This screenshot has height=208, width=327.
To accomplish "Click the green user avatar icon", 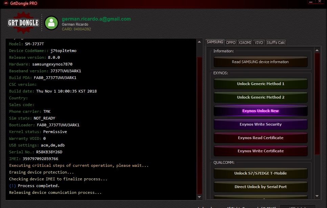I will 51,23.
